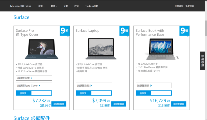Open the 聯絡客服 contact support side tab
The image size is (207, 120).
click(202, 61)
